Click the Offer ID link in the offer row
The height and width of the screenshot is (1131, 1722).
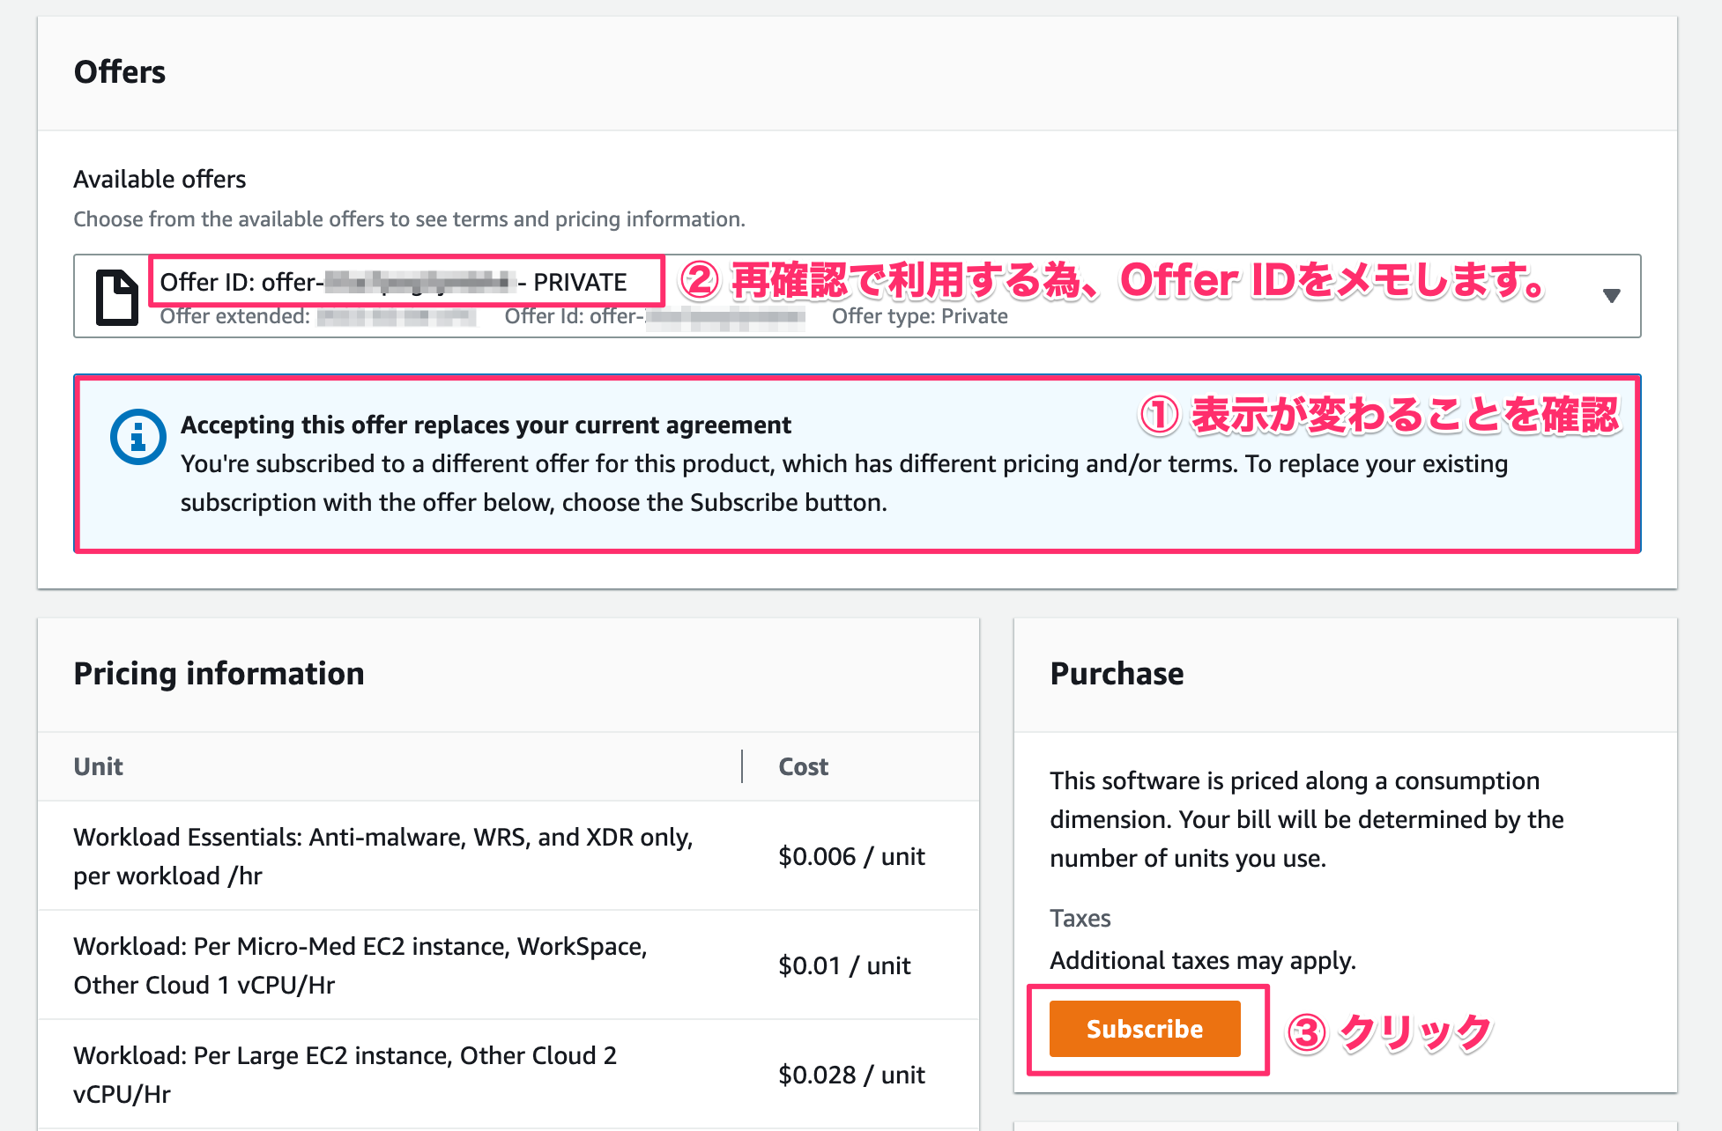tap(392, 282)
